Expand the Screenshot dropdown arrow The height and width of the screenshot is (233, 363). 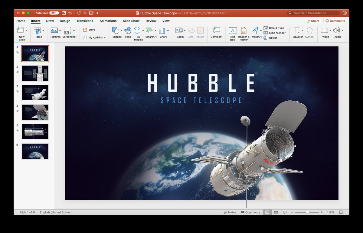click(x=74, y=31)
